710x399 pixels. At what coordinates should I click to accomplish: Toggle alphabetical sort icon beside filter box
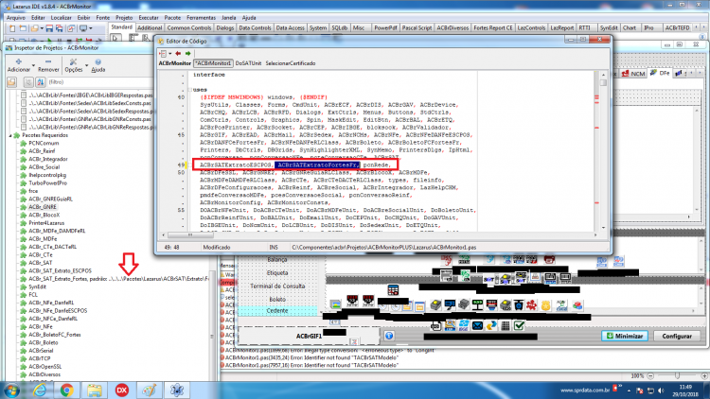(41, 82)
